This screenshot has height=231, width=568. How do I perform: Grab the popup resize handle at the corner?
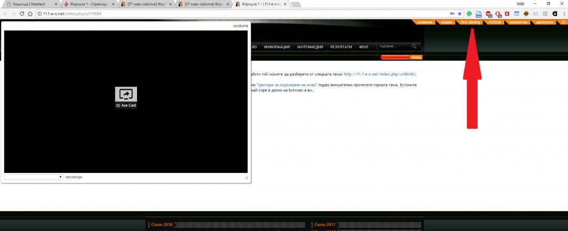tap(246, 177)
